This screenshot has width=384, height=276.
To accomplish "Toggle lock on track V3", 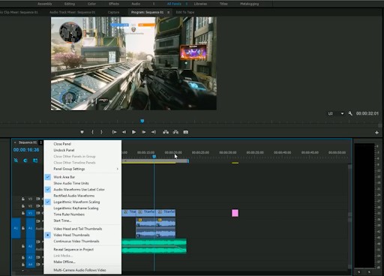I will pos(23,199).
